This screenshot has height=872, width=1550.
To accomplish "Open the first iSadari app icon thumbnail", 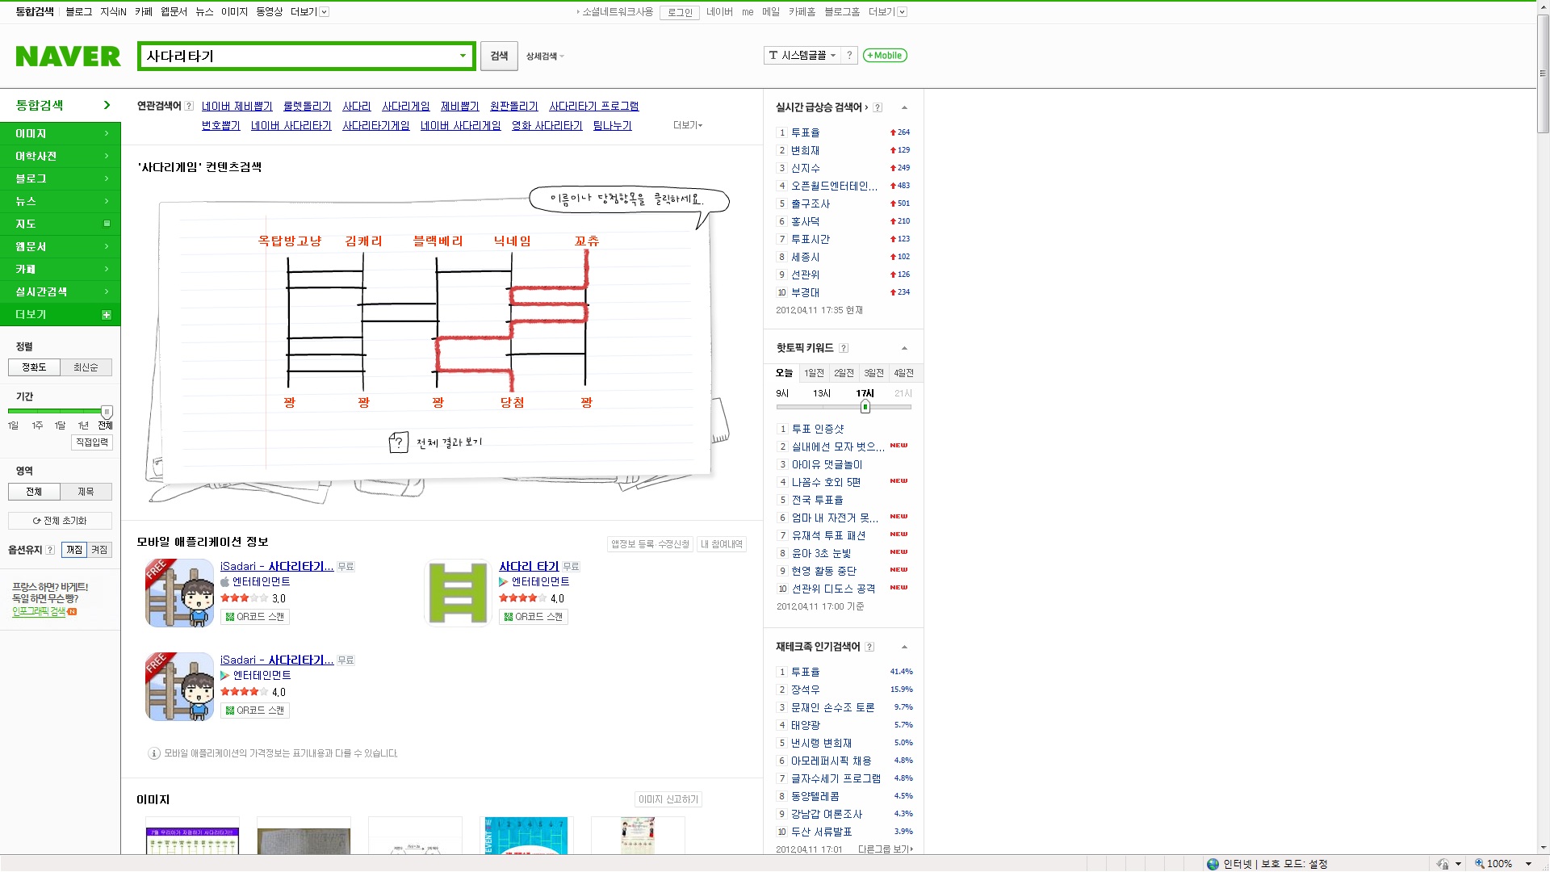I will pos(179,593).
